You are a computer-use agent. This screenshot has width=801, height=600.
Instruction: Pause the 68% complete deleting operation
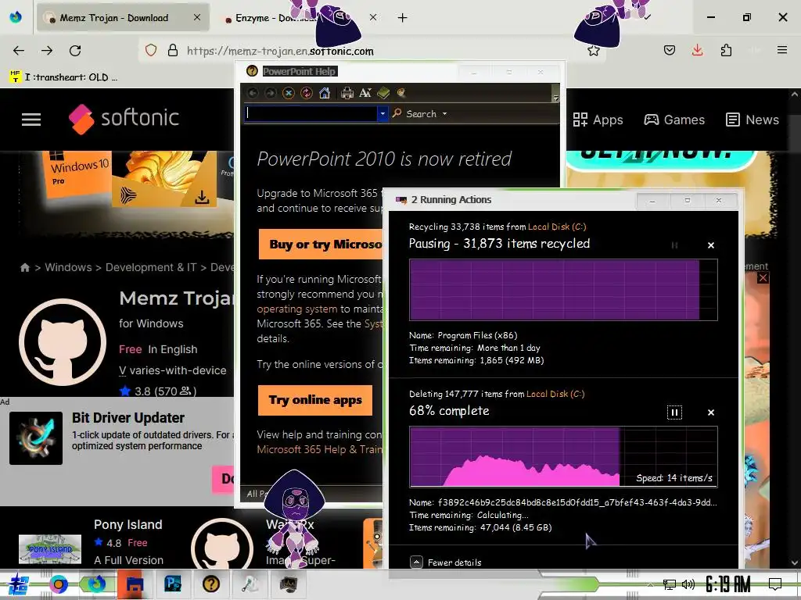(x=674, y=412)
